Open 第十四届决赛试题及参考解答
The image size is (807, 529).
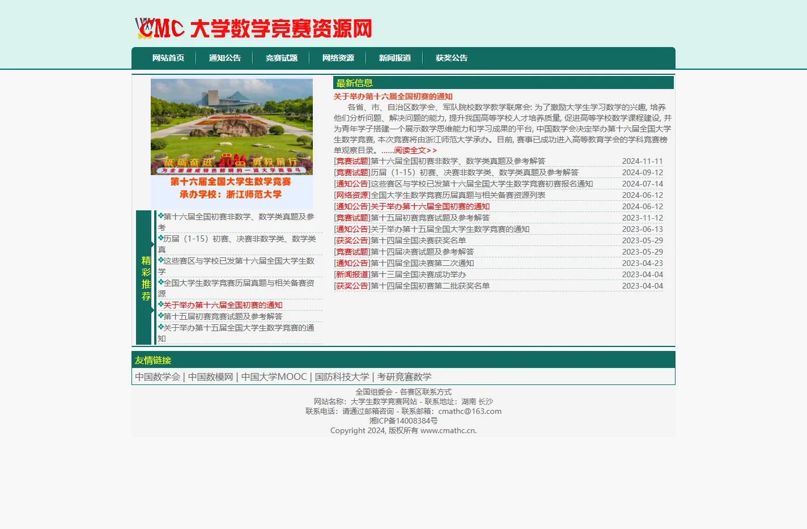click(423, 252)
